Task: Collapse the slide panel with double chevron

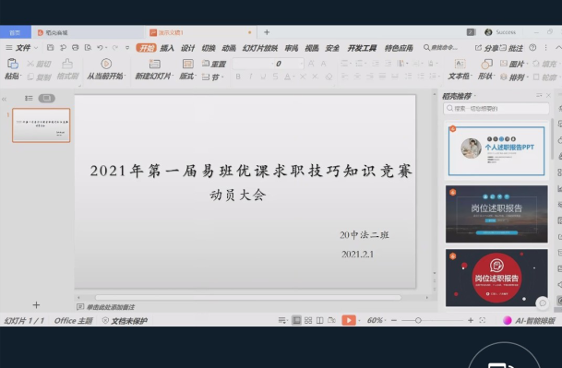Action: point(5,99)
